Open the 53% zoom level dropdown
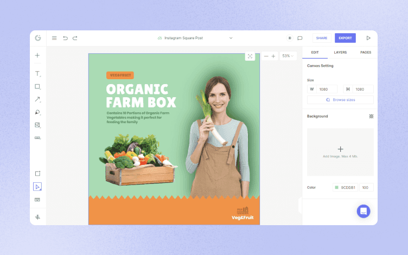The image size is (408, 255). [x=288, y=56]
